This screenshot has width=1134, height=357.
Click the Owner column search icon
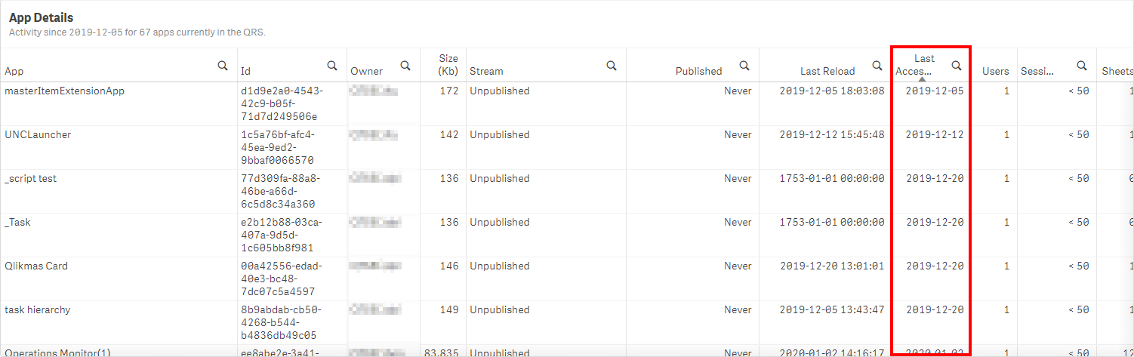pos(405,66)
